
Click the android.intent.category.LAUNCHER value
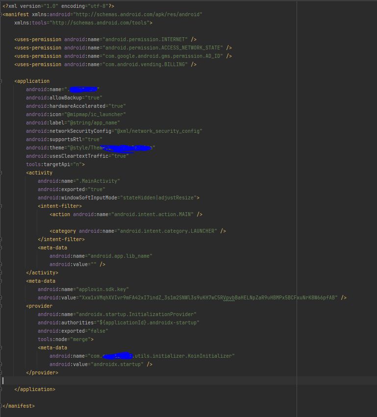(167, 231)
